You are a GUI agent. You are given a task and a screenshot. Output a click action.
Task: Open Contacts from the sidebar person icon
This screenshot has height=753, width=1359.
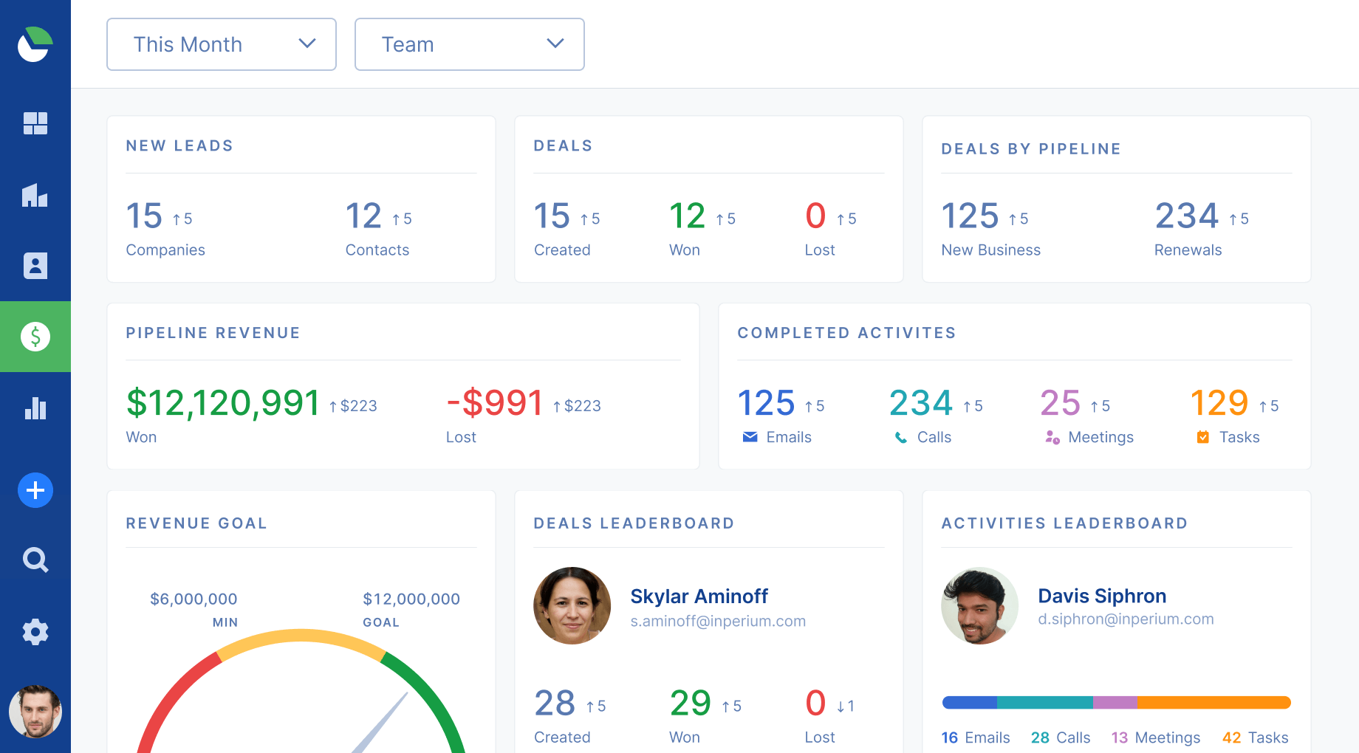35,266
